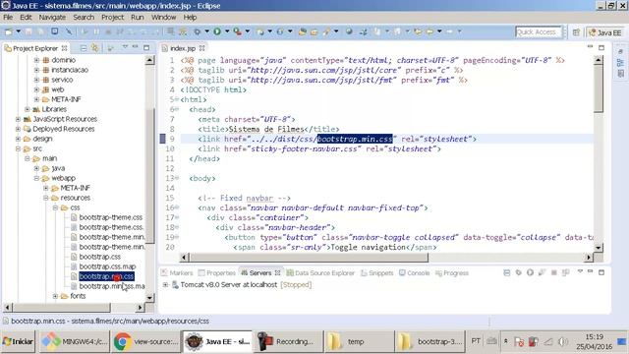Click the Open Web Browser globe icon
The image size is (629, 354).
349,31
